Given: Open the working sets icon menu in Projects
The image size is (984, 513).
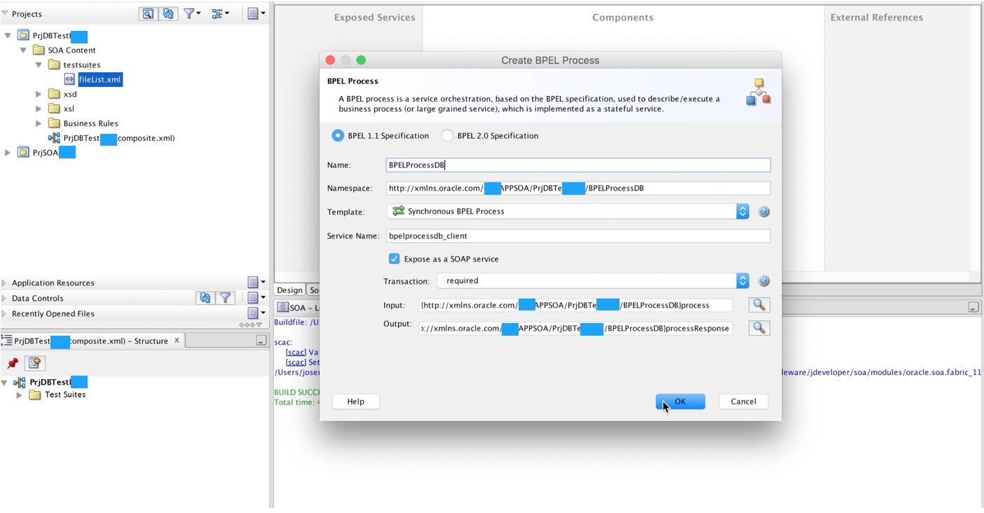Looking at the screenshot, I should 220,13.
